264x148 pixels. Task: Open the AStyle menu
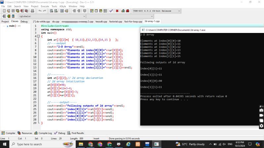pyautogui.click(x=63, y=6)
